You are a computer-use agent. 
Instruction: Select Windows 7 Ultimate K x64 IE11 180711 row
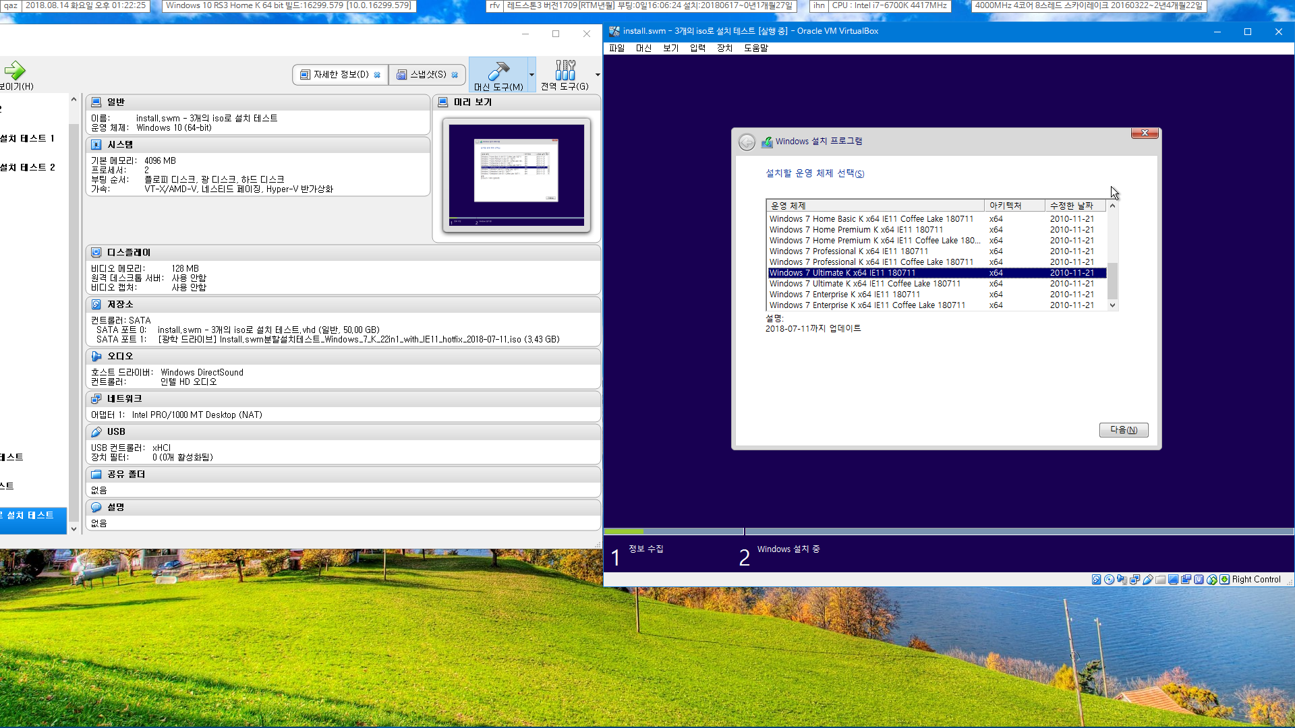pyautogui.click(x=936, y=273)
